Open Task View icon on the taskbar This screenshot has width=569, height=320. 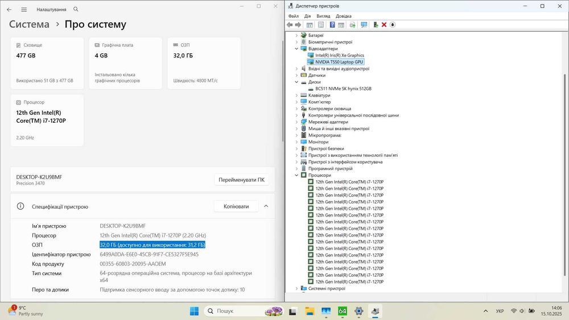293,311
